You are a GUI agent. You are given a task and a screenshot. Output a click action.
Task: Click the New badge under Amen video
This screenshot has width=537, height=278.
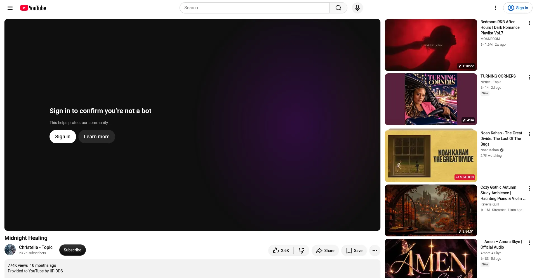tap(485, 264)
